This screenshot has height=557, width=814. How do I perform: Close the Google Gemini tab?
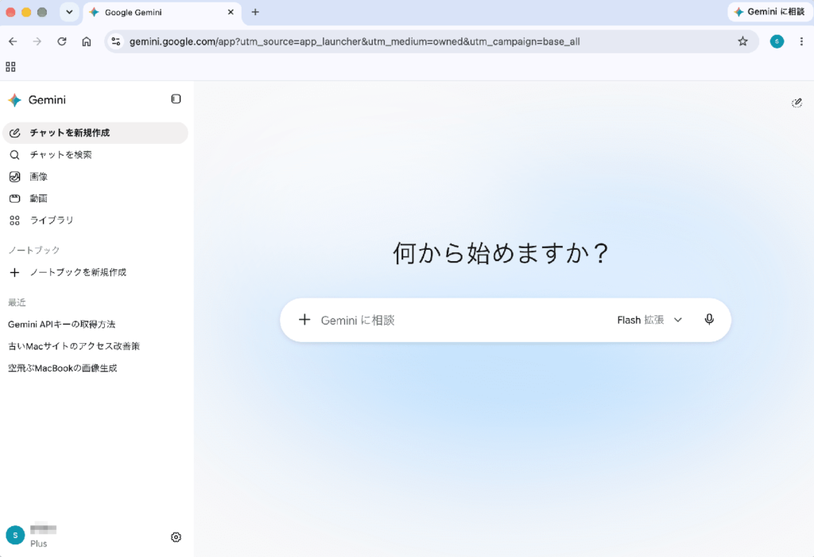[231, 12]
